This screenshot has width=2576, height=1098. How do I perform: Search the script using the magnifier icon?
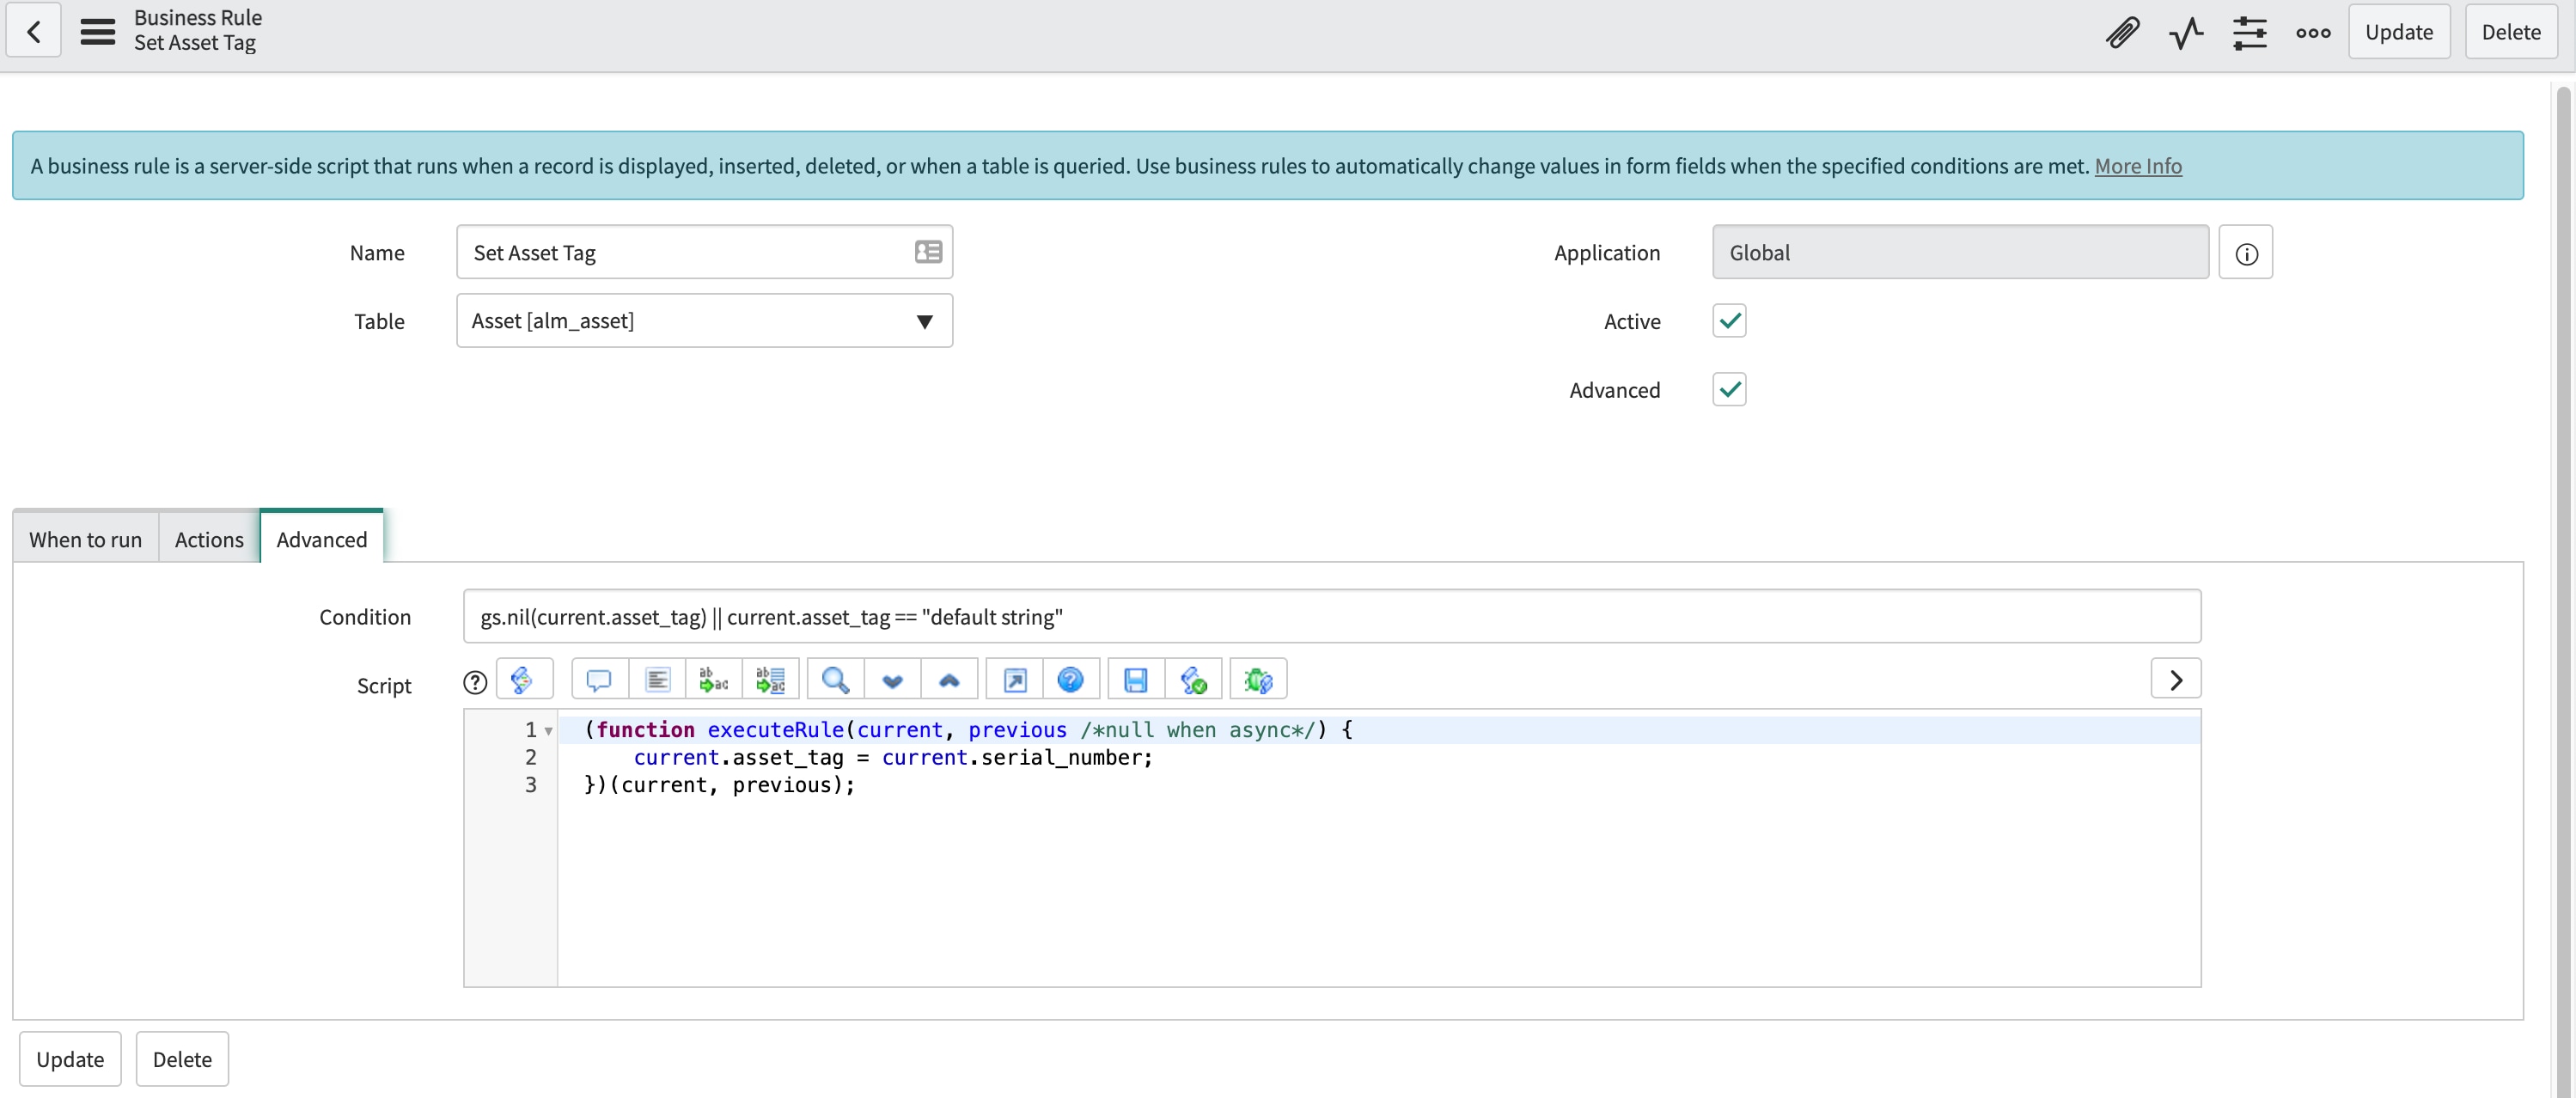pyautogui.click(x=834, y=678)
